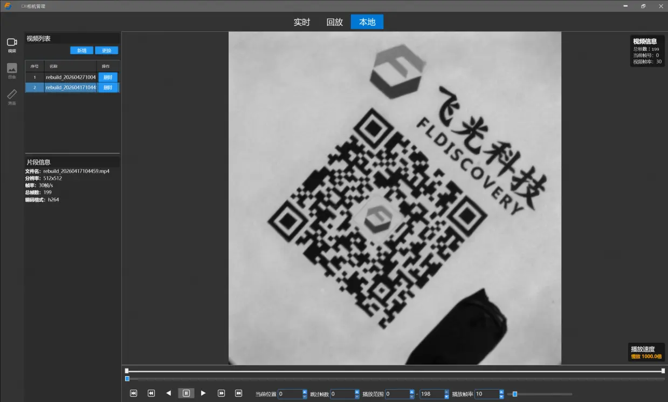
Task: Click the 操作 column header
Action: point(108,66)
